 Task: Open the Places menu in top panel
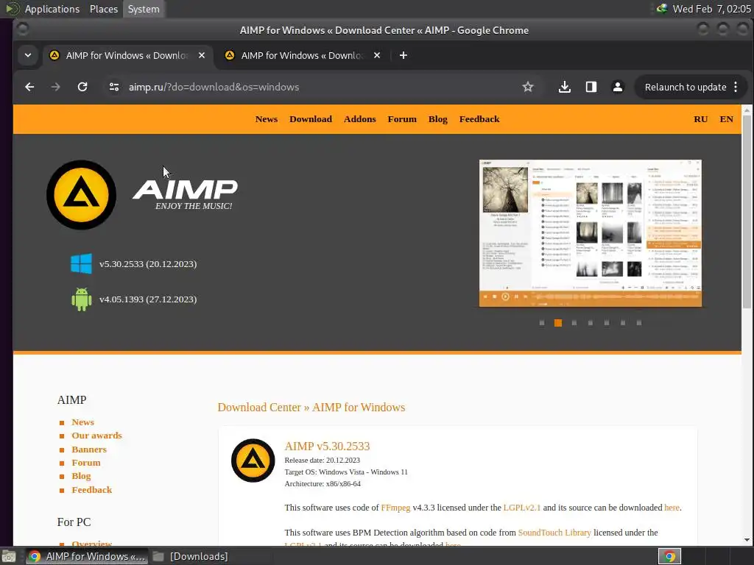point(103,9)
